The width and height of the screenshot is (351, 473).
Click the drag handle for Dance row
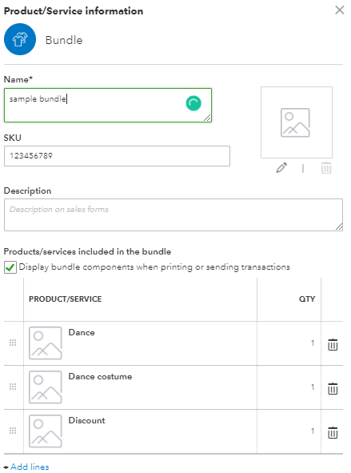click(x=13, y=343)
